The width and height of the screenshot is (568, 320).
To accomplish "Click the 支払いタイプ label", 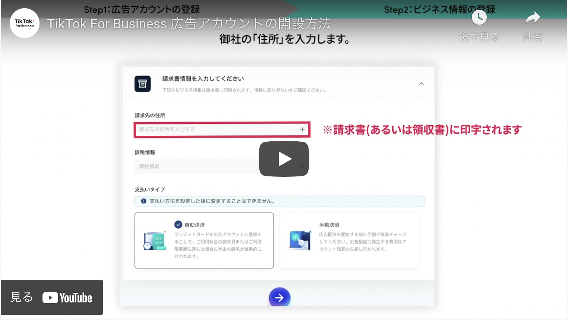I will click(x=150, y=189).
